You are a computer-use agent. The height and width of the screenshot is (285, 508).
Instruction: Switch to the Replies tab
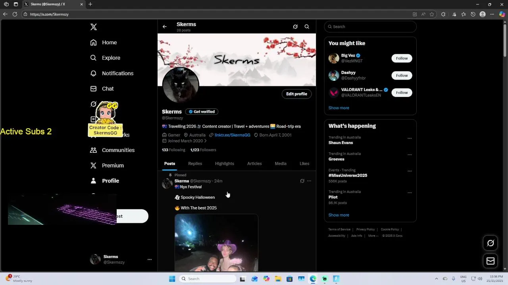coord(195,163)
